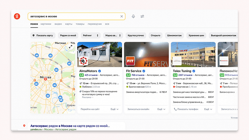The width and height of the screenshot is (249, 140).
Task: Click the AlmaMotors verified badge
Action: 99,71
